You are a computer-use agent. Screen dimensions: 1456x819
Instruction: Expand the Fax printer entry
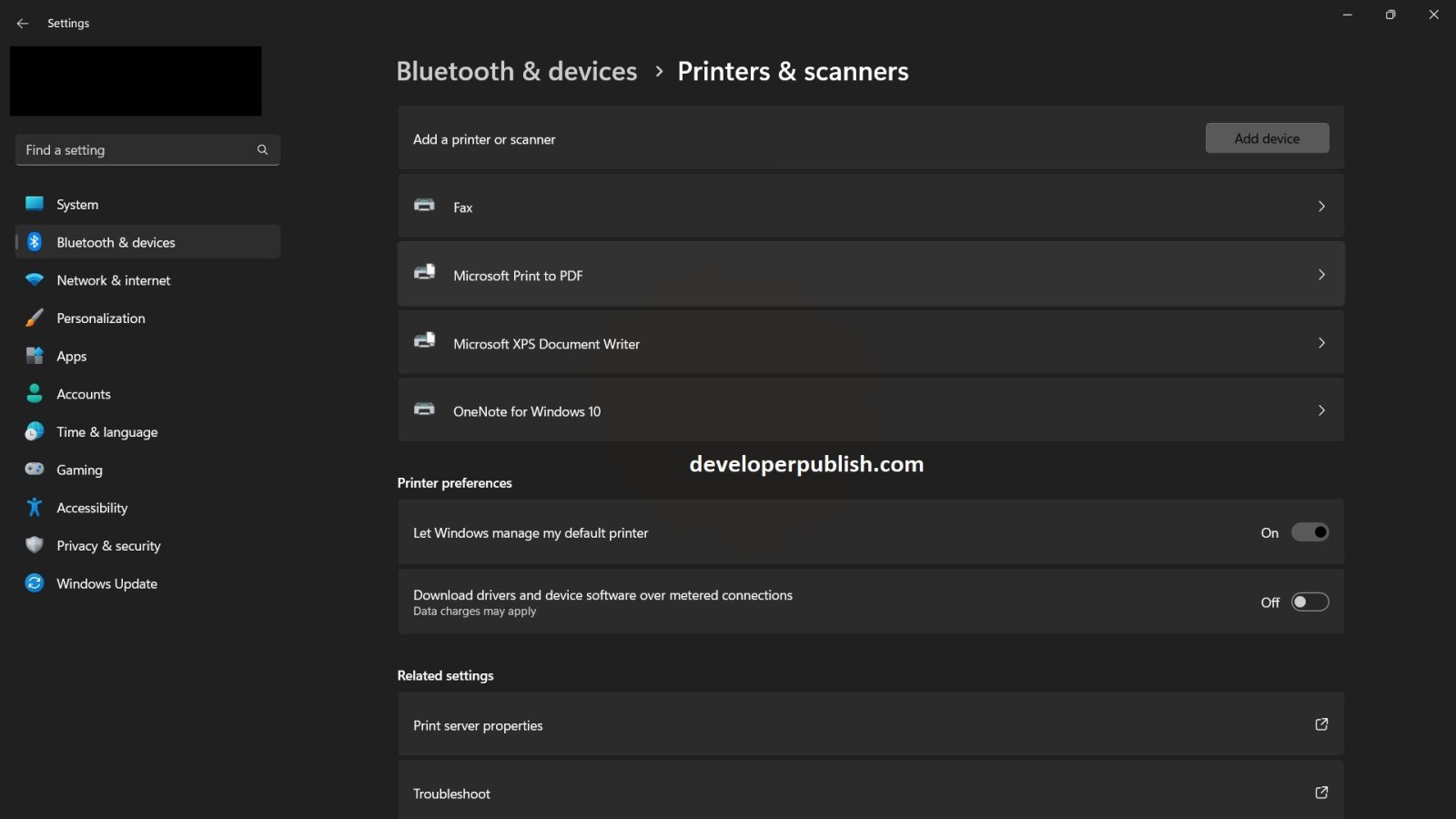click(x=869, y=207)
